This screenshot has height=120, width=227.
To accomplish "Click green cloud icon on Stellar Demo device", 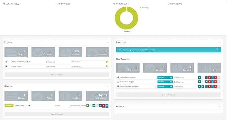I will (88, 106).
